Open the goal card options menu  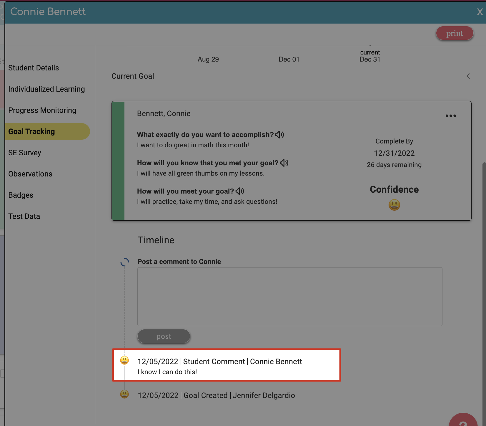(450, 116)
